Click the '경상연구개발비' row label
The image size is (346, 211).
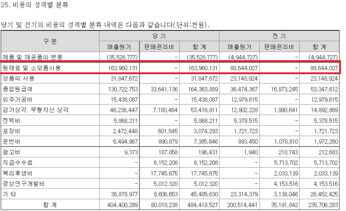pos(23,183)
